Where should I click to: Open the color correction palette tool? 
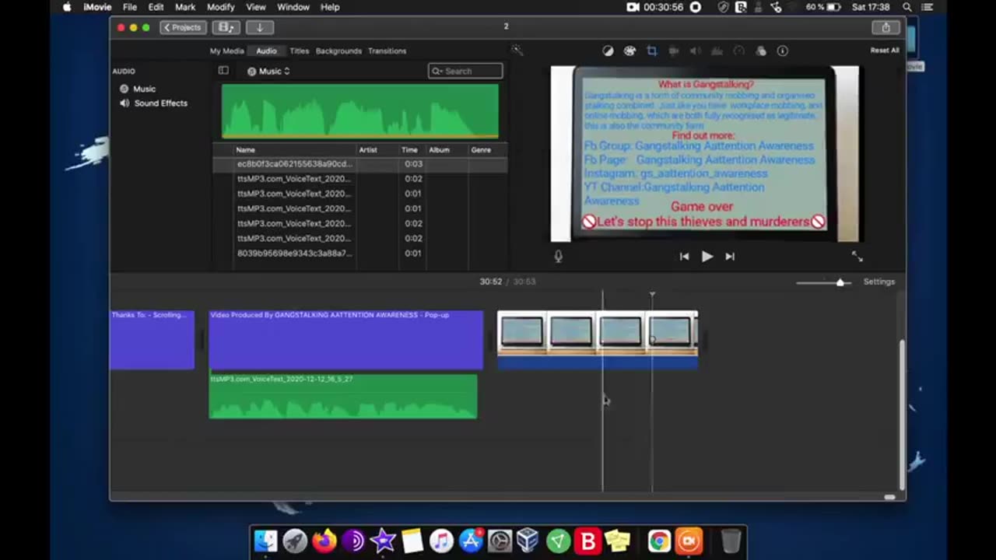click(x=630, y=51)
